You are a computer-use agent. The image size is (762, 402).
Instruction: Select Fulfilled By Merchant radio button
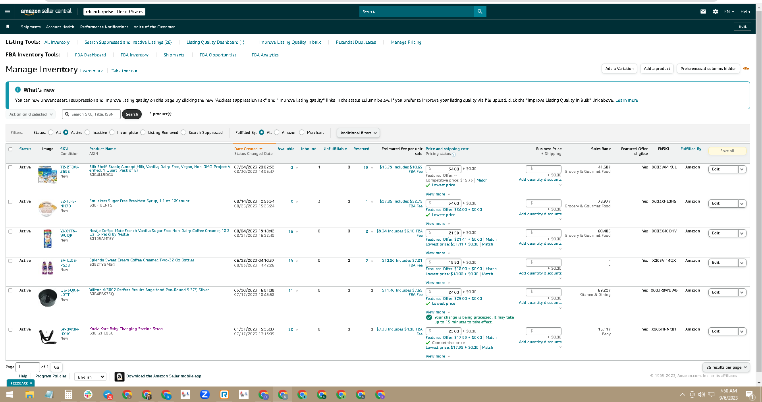pos(302,133)
